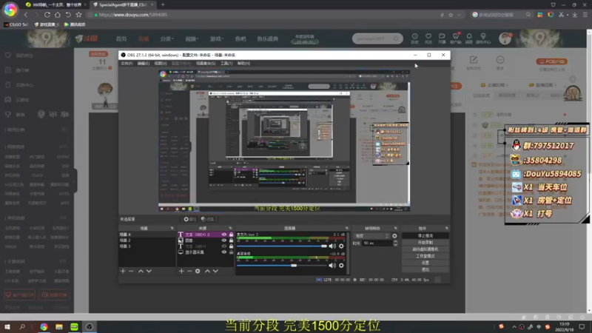Hide the 图像 source with its eye

(224, 240)
